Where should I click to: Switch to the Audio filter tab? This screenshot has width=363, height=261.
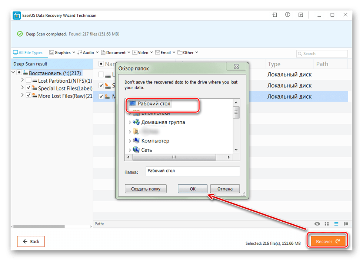(86, 53)
